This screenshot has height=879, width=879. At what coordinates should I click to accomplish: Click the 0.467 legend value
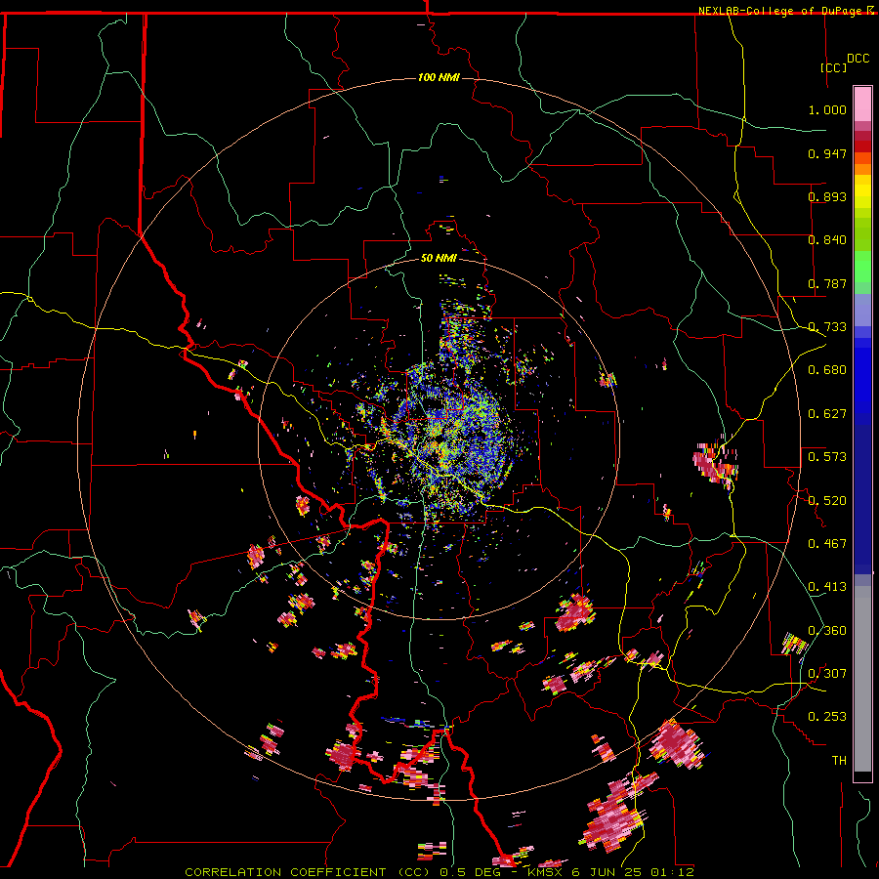(827, 544)
